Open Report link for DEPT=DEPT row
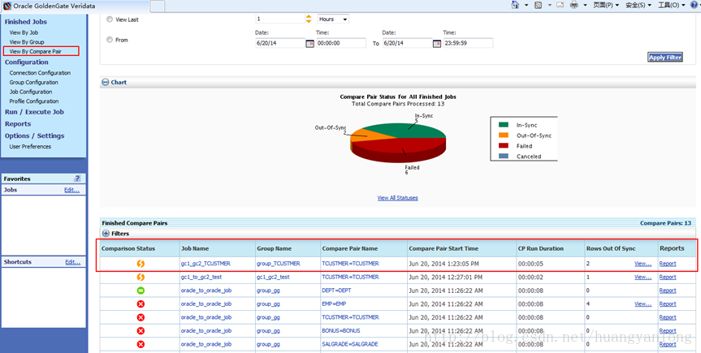 click(668, 291)
